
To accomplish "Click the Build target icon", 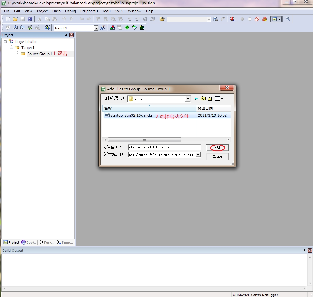I will click(15, 28).
